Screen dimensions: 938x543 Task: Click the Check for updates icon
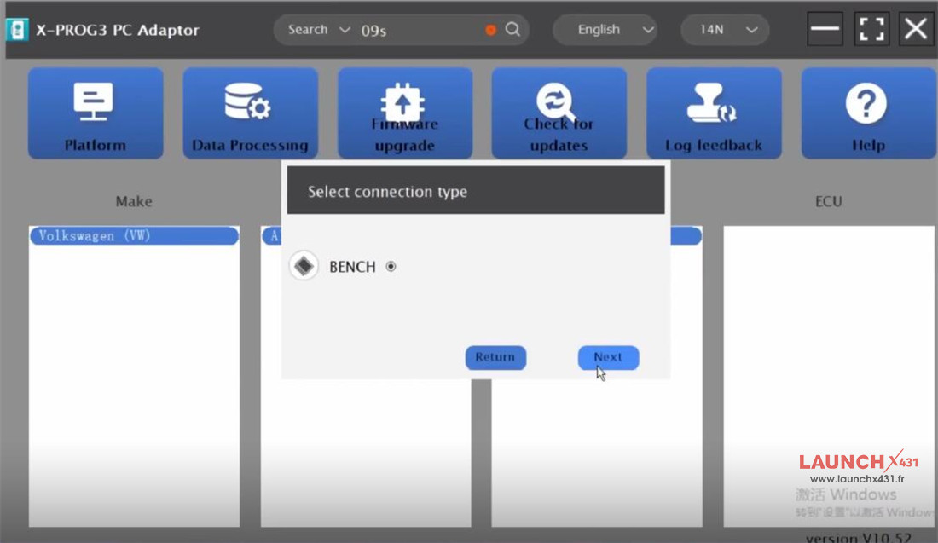click(559, 103)
